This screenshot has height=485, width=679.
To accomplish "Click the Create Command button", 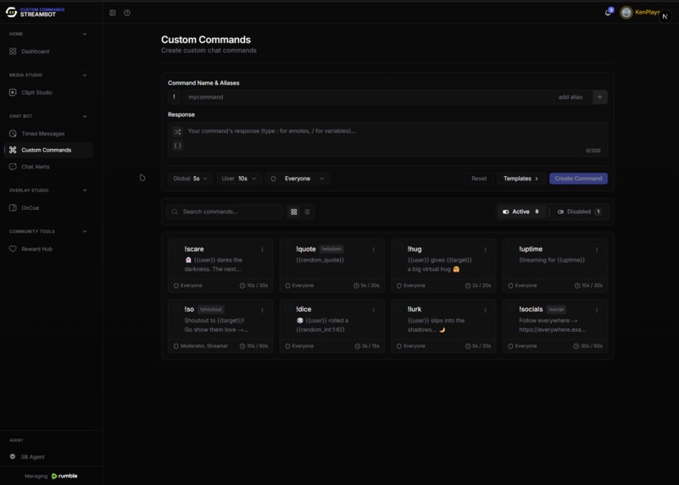I will click(x=578, y=179).
